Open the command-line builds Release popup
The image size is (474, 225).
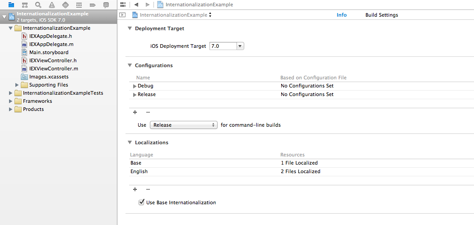pos(184,125)
